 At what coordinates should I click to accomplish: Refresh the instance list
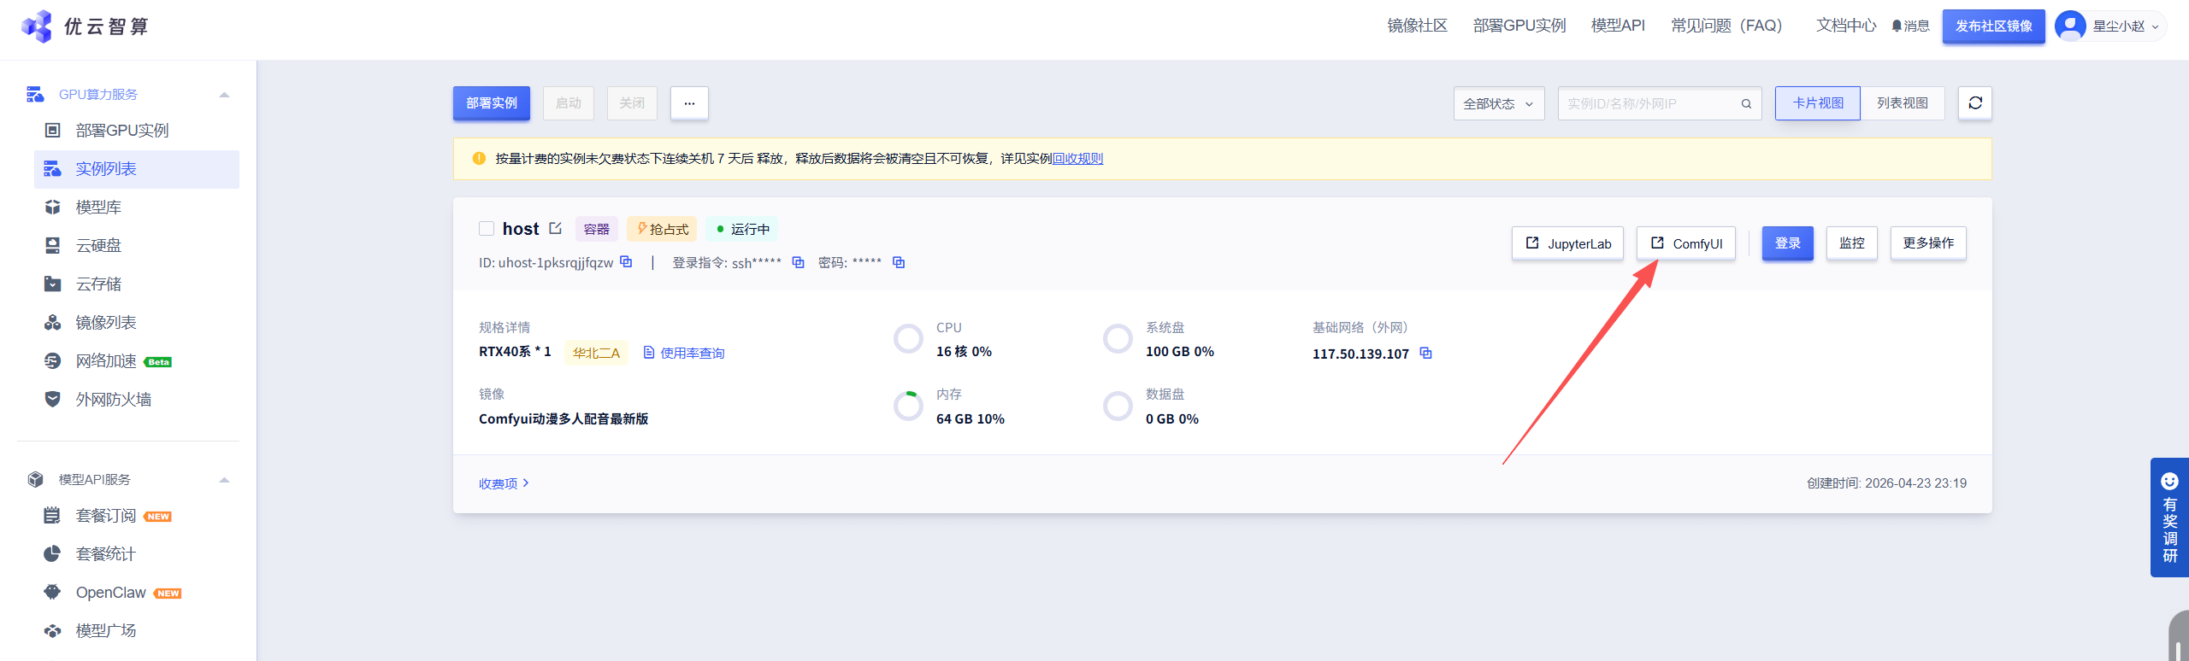coord(1974,103)
